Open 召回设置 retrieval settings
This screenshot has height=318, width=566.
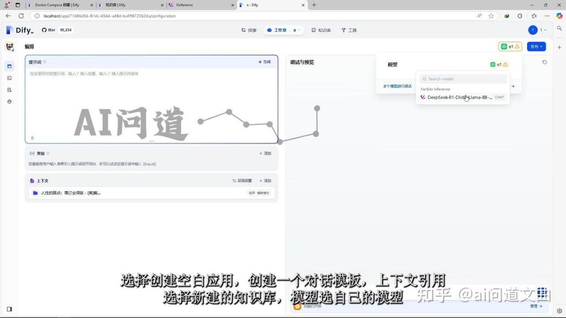click(x=242, y=181)
